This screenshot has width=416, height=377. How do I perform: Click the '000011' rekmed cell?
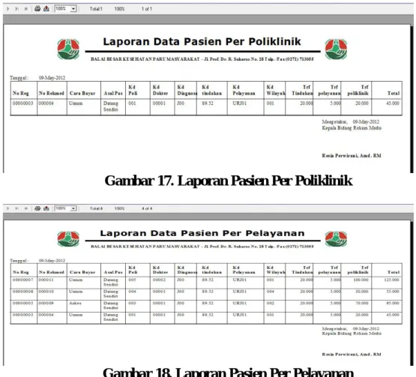click(x=46, y=280)
